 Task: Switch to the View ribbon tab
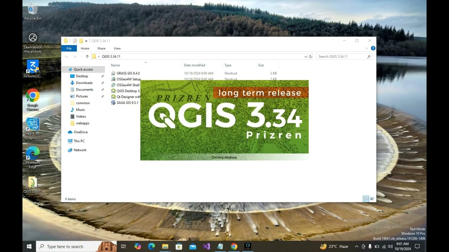click(x=117, y=48)
